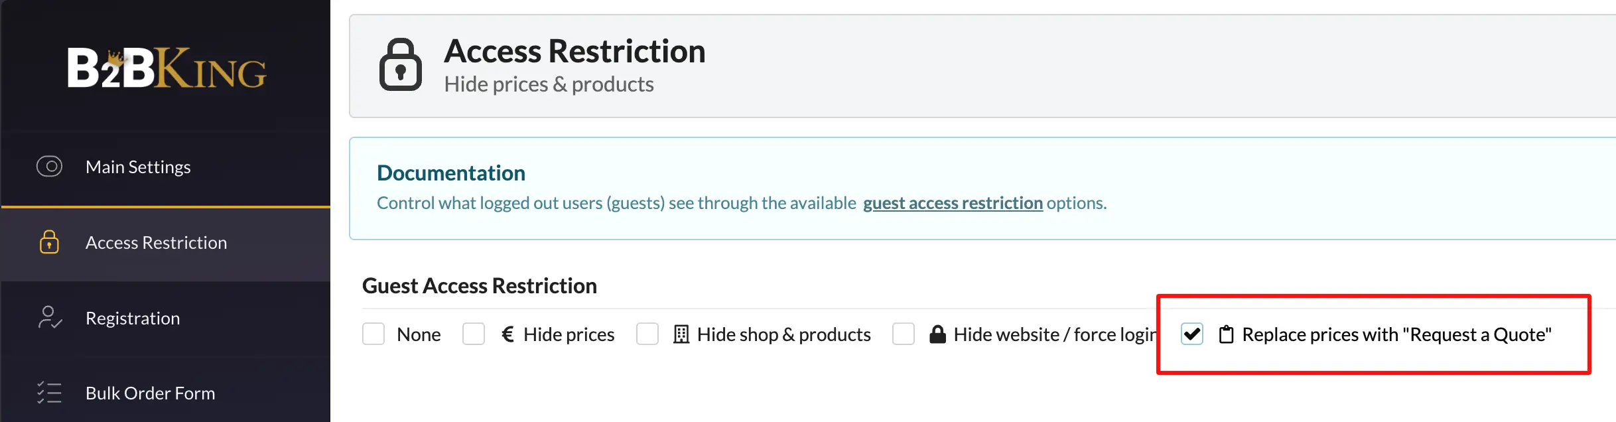The height and width of the screenshot is (422, 1616).
Task: Enable the Hide prices checkbox
Action: click(x=474, y=334)
